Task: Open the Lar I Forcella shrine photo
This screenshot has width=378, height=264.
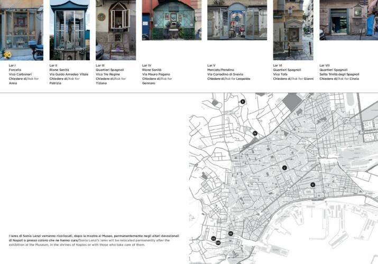Action: point(22,30)
